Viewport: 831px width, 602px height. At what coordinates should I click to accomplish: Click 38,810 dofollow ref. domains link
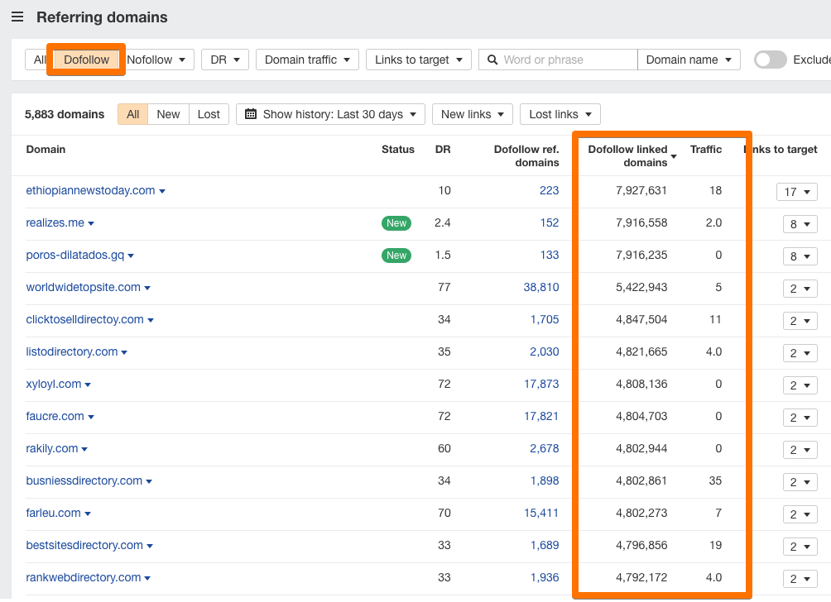click(x=540, y=287)
